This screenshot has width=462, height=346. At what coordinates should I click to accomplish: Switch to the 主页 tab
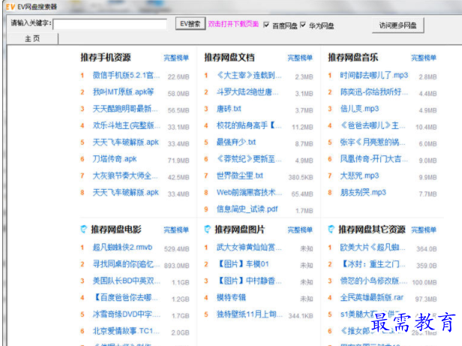click(x=32, y=38)
